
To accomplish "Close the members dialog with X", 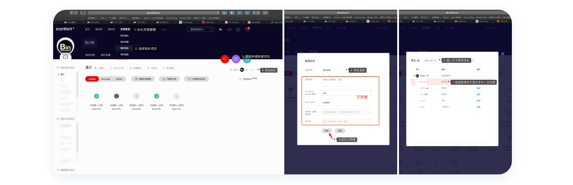I will [503, 54].
